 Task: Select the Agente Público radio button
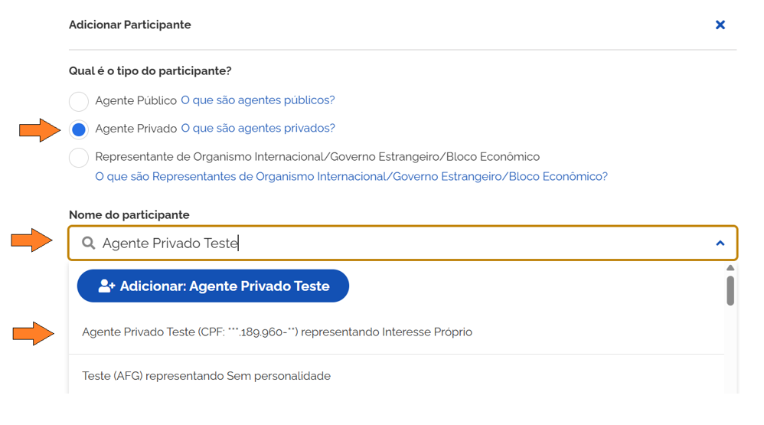(79, 101)
